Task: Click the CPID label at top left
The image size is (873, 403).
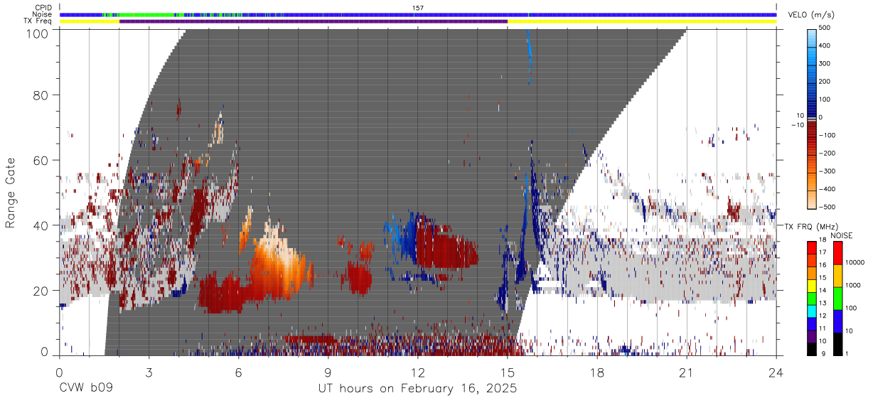Action: coord(43,8)
